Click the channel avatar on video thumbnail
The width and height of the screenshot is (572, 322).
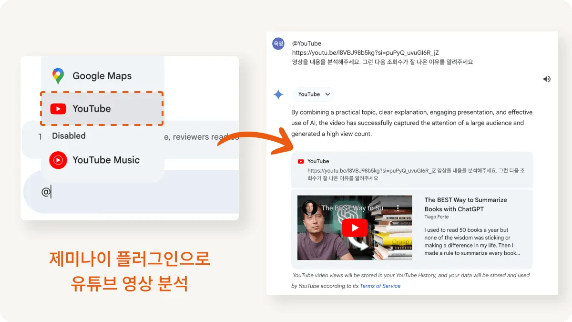click(x=310, y=208)
